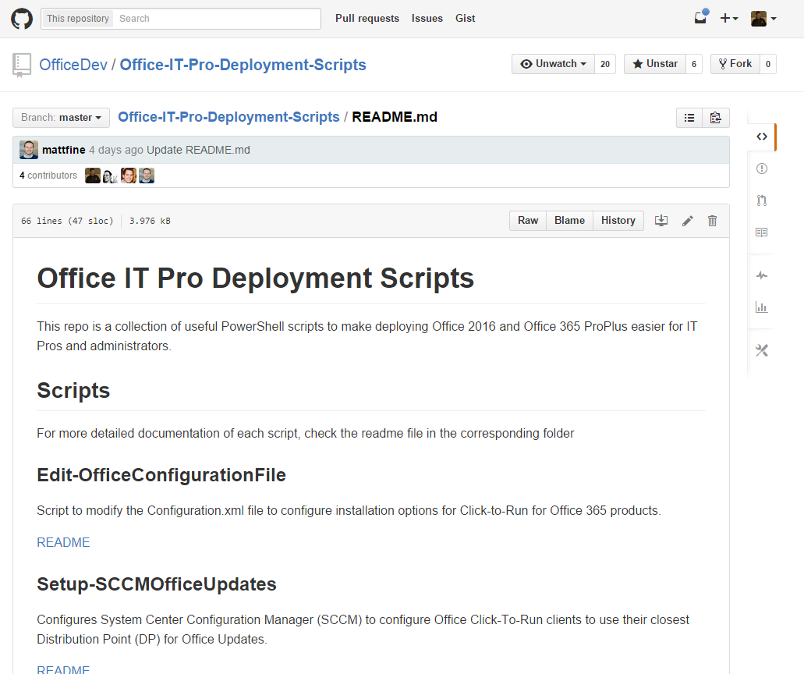Viewport: 804px width, 674px height.
Task: Open the Code tab icon in sidebar
Action: click(x=761, y=137)
